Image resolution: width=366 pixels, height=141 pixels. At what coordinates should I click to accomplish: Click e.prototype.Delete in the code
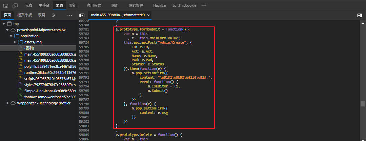coord(135,135)
